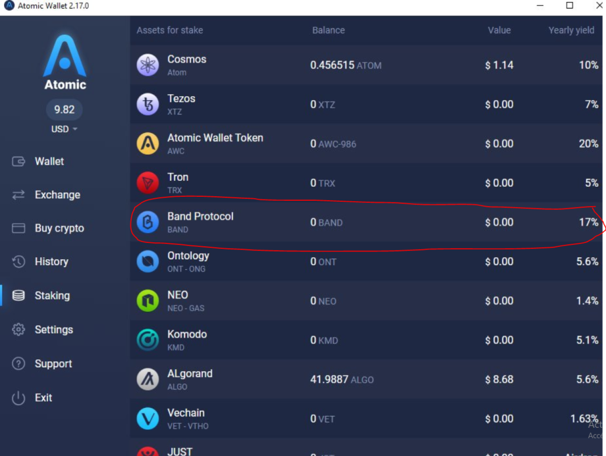Click the Atomic logo in sidebar
The height and width of the screenshot is (456, 606).
tap(65, 62)
